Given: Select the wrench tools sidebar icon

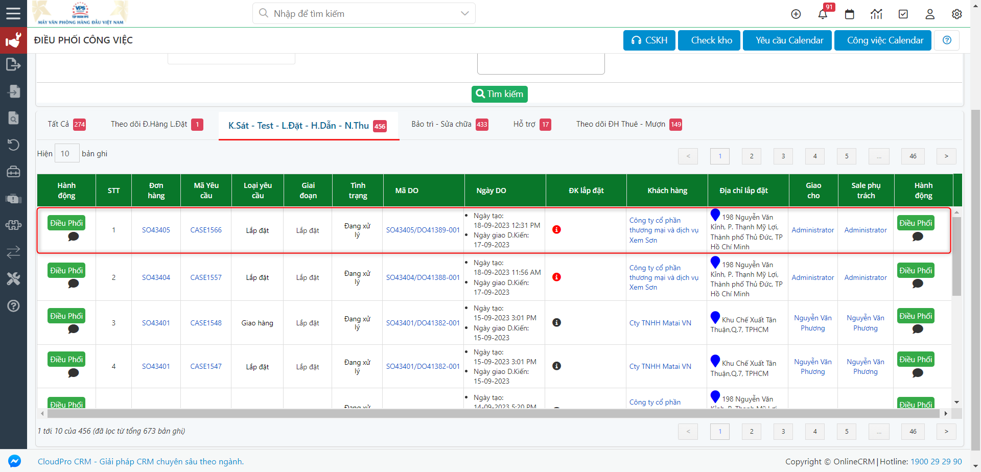Looking at the screenshot, I should click(13, 279).
